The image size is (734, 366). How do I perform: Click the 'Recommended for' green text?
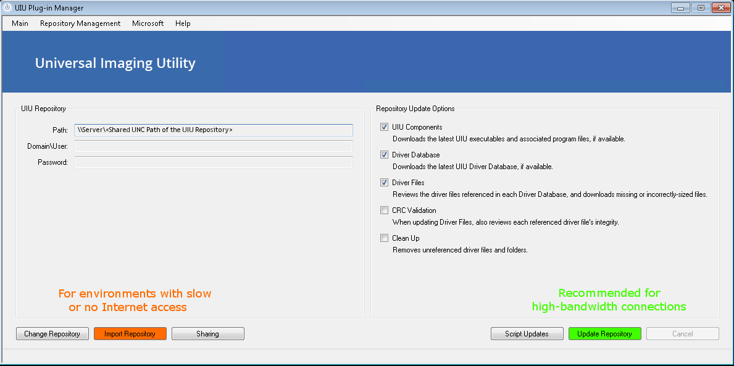pos(609,293)
